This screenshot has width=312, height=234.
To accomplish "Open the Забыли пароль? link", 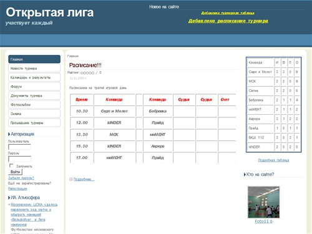I will (21, 178).
